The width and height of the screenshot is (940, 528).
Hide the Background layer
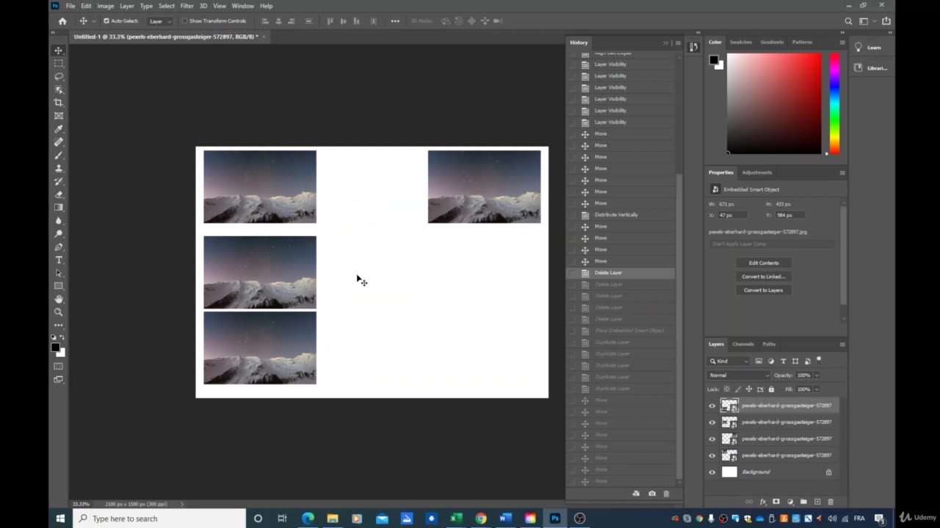coord(712,472)
